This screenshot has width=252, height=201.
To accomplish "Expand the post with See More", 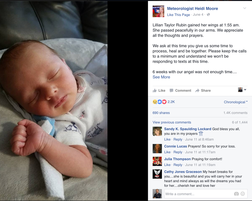I will (x=161, y=77).
